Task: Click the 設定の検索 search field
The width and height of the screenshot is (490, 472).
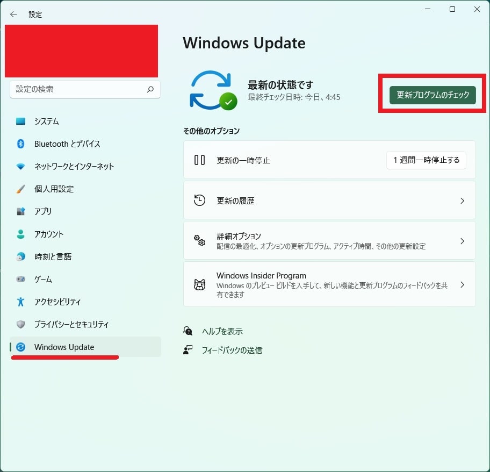Action: [85, 89]
